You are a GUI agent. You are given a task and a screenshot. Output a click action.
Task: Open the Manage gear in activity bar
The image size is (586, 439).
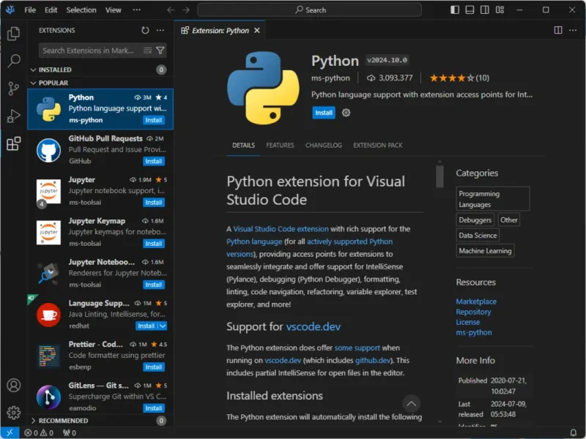(x=14, y=413)
